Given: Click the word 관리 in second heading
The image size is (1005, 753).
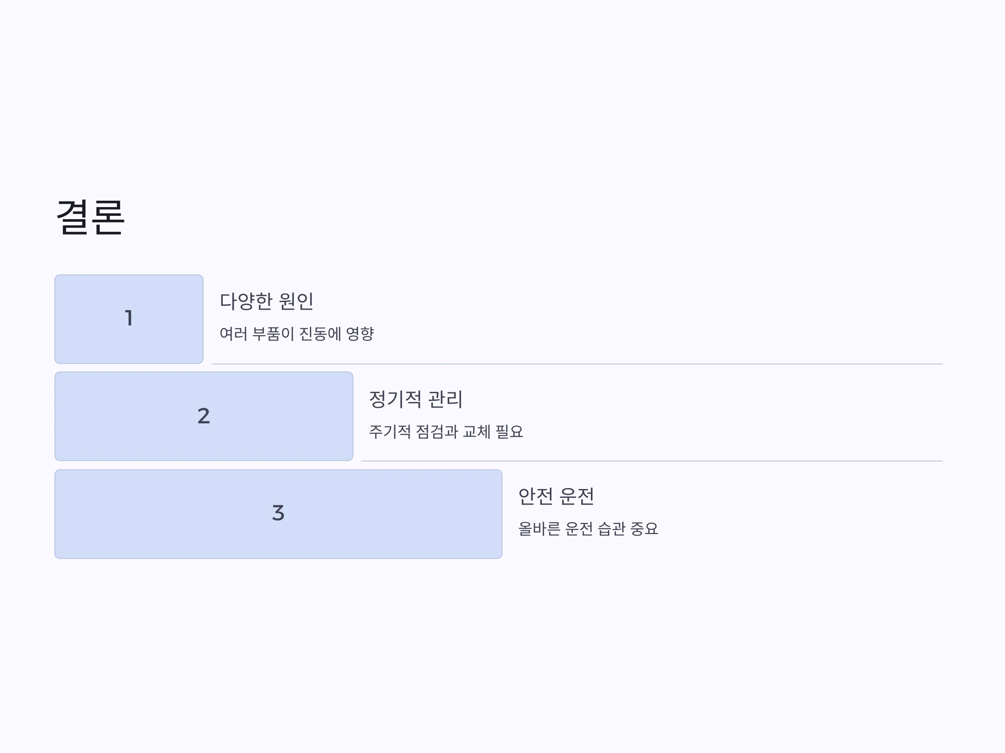Looking at the screenshot, I should pos(445,399).
